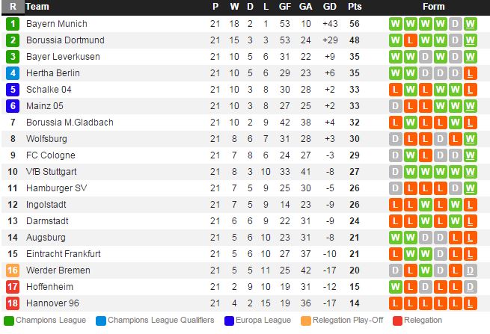The image size is (490, 334).
Task: Click the loss badge in Hertha Berlin's form
Action: click(470, 73)
